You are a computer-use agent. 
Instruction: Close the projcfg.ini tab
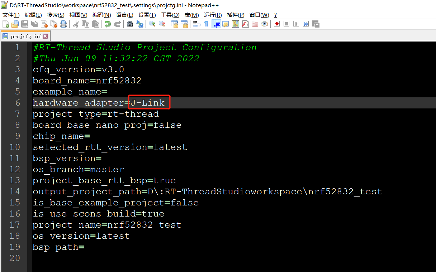pyautogui.click(x=45, y=37)
